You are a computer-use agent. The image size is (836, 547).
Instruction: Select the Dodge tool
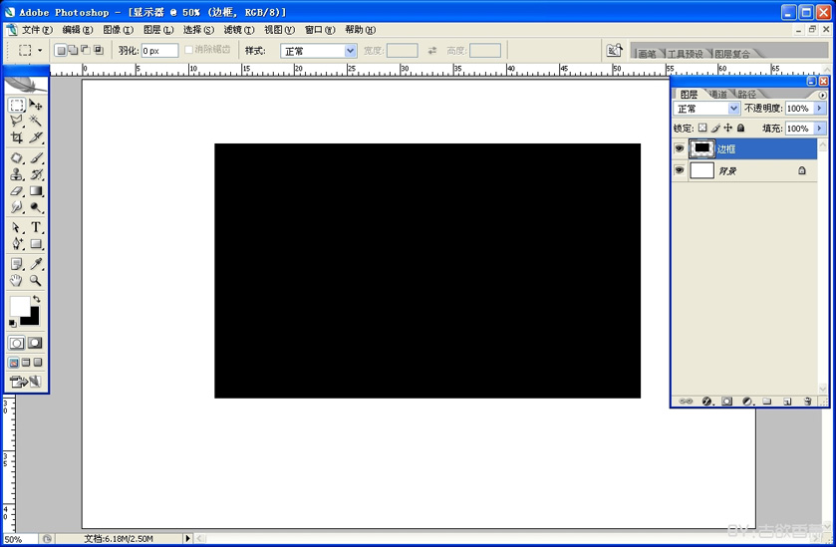pos(36,207)
